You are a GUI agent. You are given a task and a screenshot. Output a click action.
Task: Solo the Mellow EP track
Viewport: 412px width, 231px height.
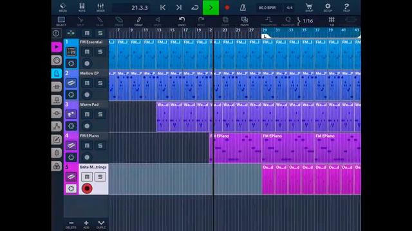100,83
